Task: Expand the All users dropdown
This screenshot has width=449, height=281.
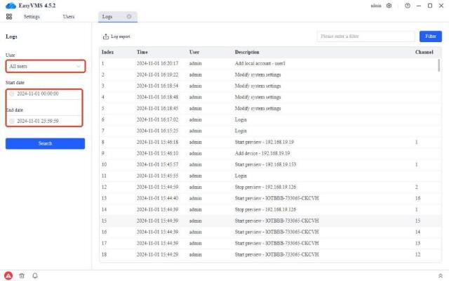Action: click(x=45, y=66)
